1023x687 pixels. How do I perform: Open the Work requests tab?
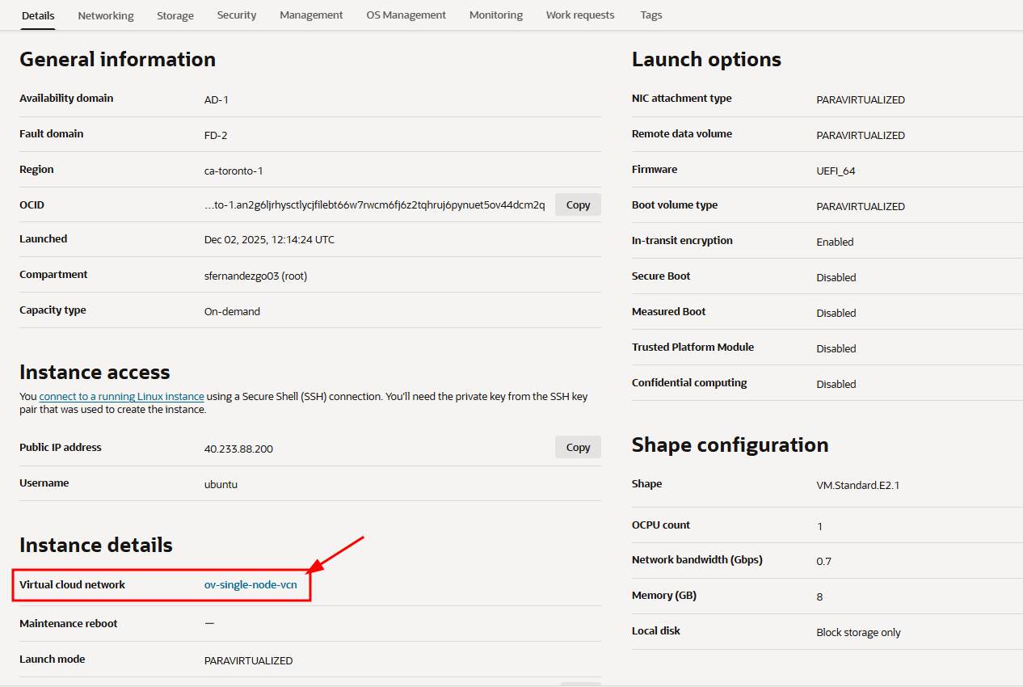(580, 15)
